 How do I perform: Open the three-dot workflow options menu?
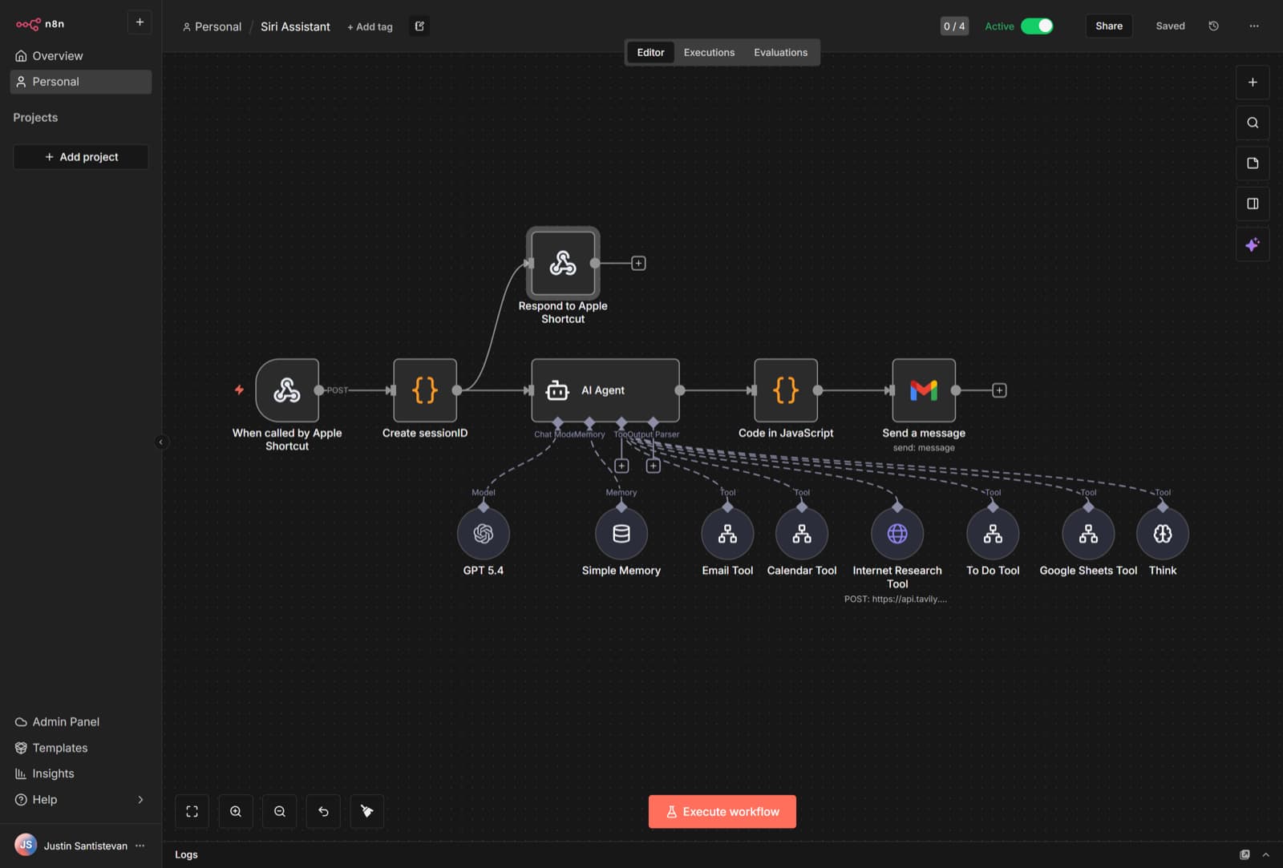(x=1254, y=26)
